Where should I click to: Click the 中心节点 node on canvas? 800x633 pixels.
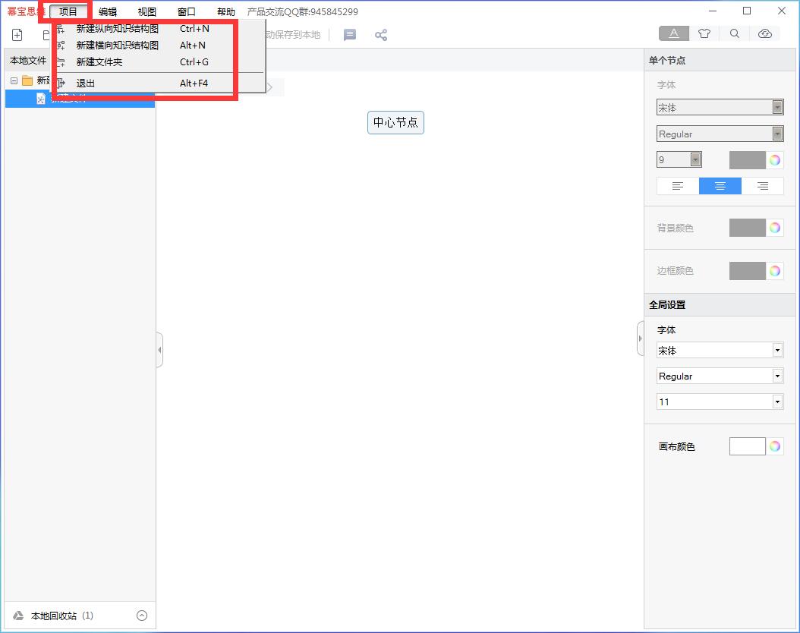[x=395, y=122]
